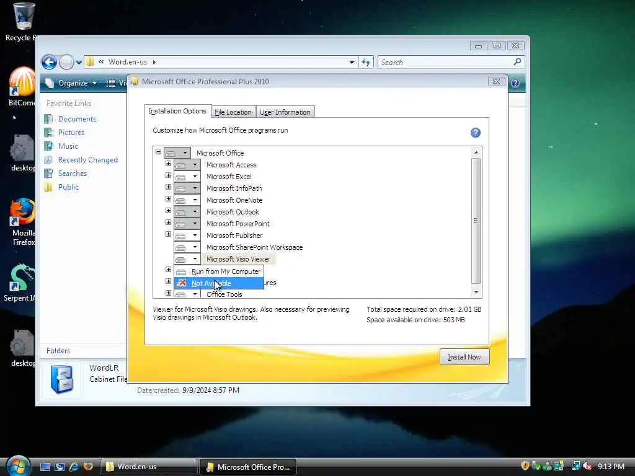The image size is (635, 476).
Task: Expand the Microsoft OneNote node
Action: coord(169,199)
